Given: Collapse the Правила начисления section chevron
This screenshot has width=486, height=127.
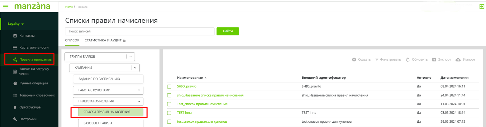Looking at the screenshot, I should click(139, 101).
